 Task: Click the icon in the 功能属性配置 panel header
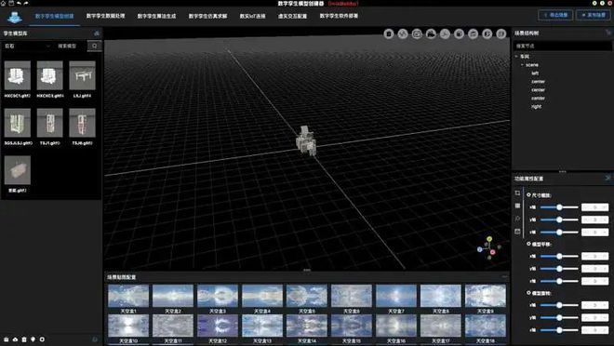point(607,179)
